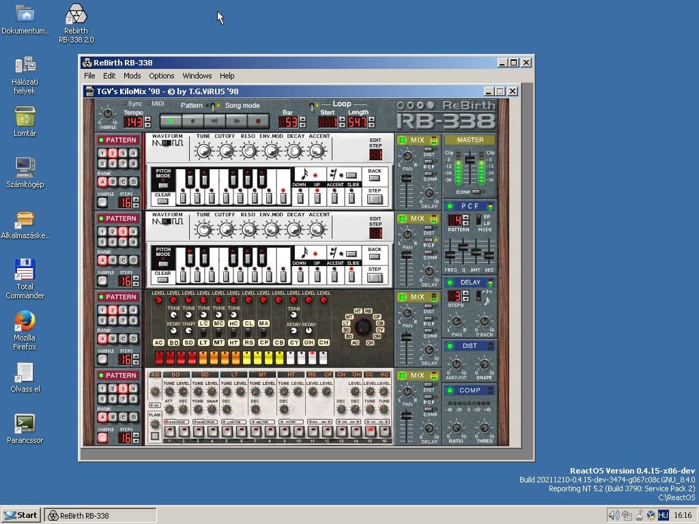This screenshot has height=524, width=699.
Task: Click the 808 instrument selector dial
Action: point(363,327)
